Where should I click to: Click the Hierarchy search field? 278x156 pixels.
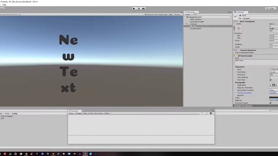click(212, 14)
